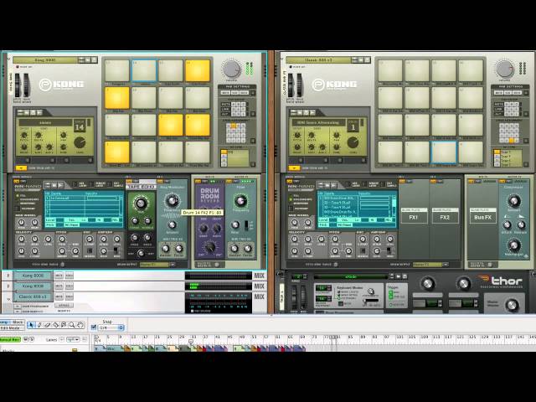Click the Drum Room Reverb bottom large knob
The height and width of the screenshot is (402, 536).
[x=209, y=246]
